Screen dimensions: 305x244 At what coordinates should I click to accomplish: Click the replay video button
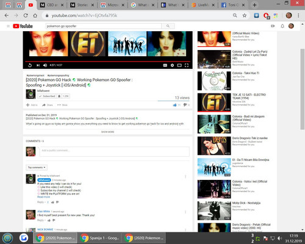coord(30,65)
